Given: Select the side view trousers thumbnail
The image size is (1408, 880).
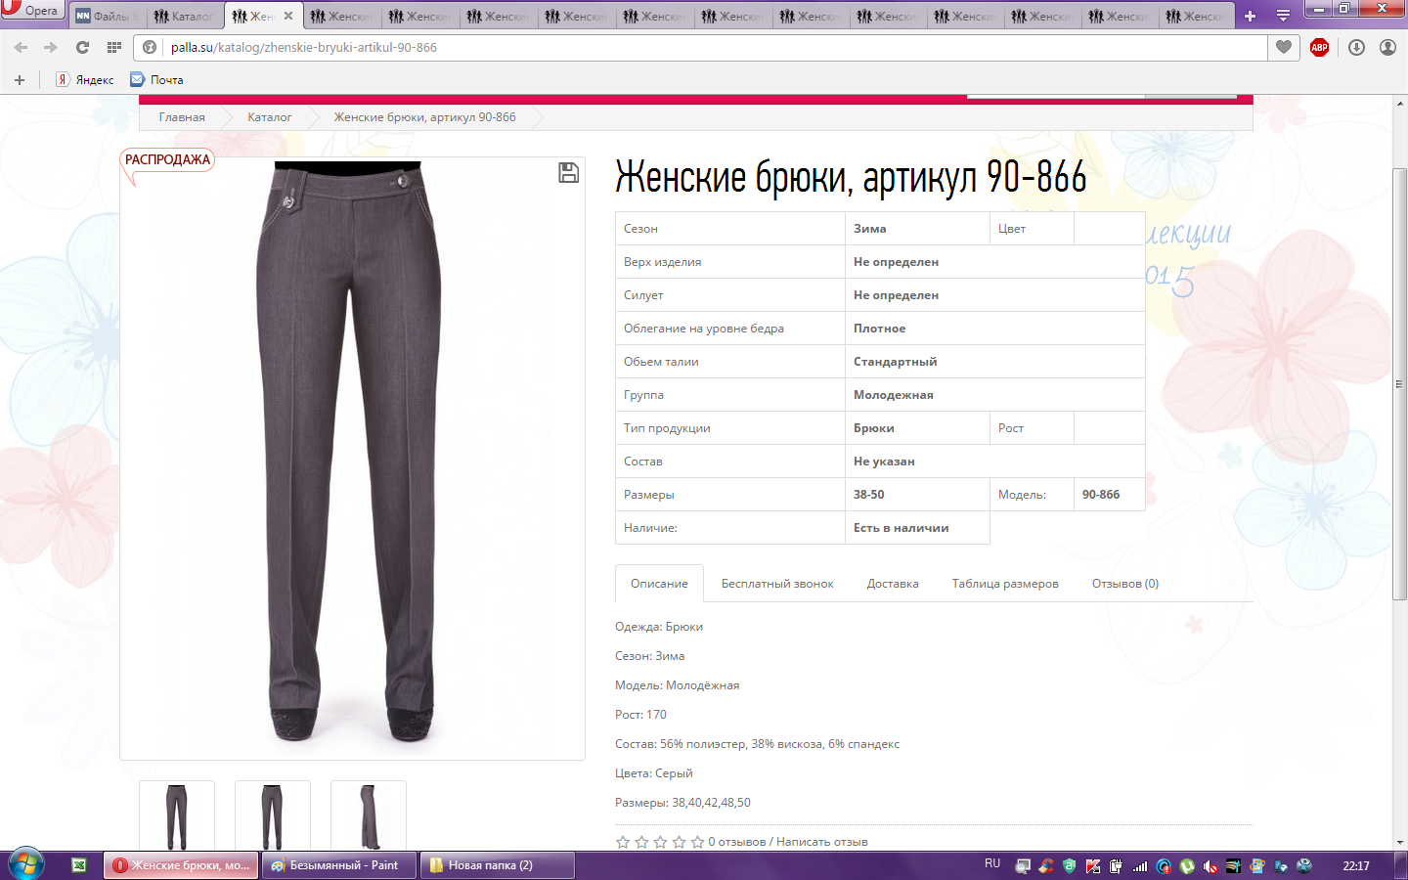Looking at the screenshot, I should tap(369, 816).
